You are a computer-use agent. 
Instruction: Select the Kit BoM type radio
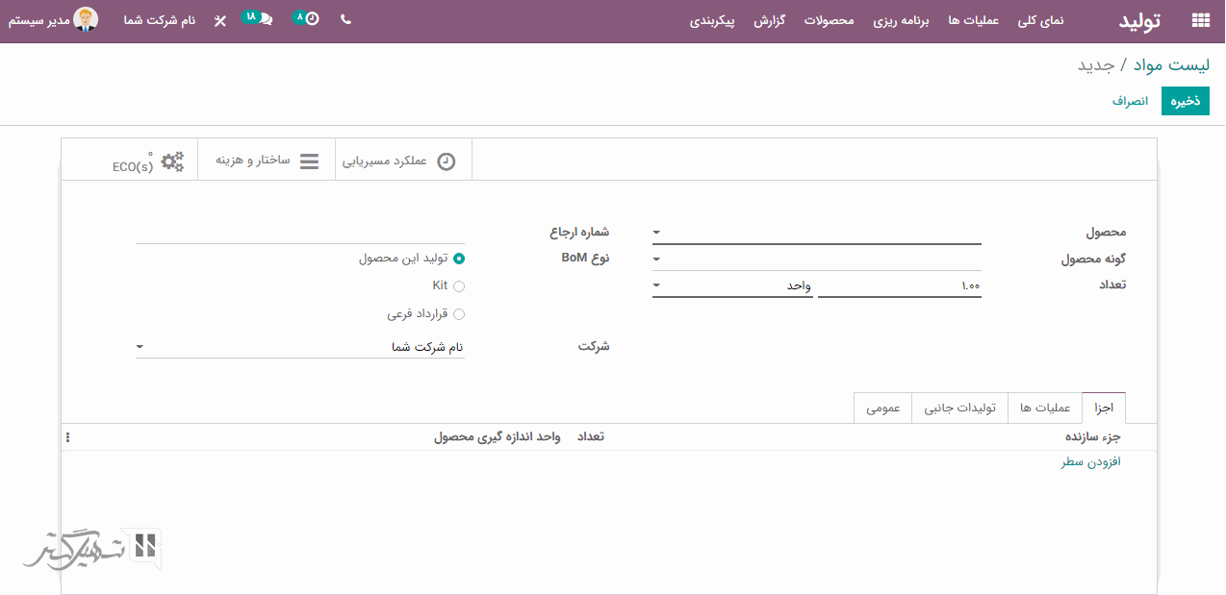(459, 285)
